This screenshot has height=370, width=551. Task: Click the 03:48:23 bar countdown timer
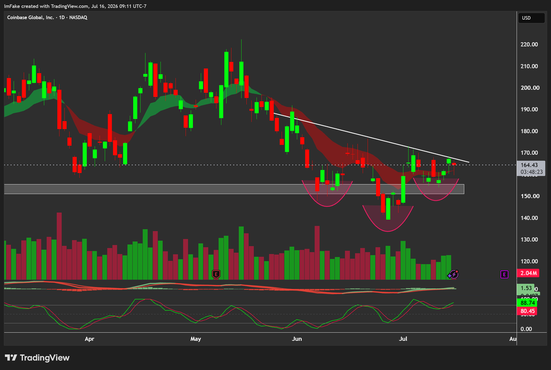point(532,172)
